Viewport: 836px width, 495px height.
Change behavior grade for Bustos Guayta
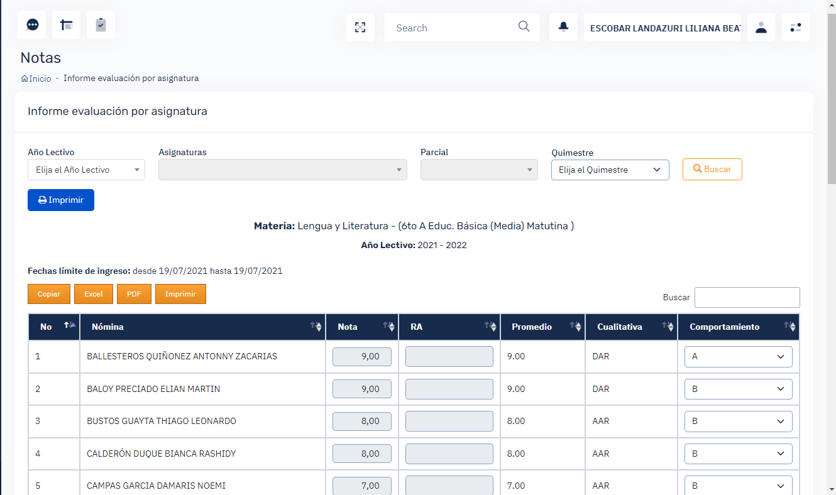coord(738,422)
